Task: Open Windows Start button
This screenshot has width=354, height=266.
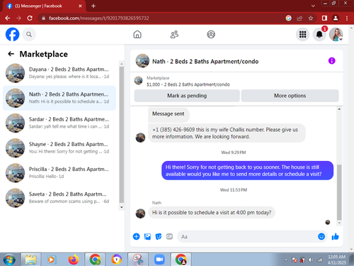Action: click(9, 260)
